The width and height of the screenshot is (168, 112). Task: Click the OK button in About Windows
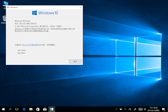75,62
